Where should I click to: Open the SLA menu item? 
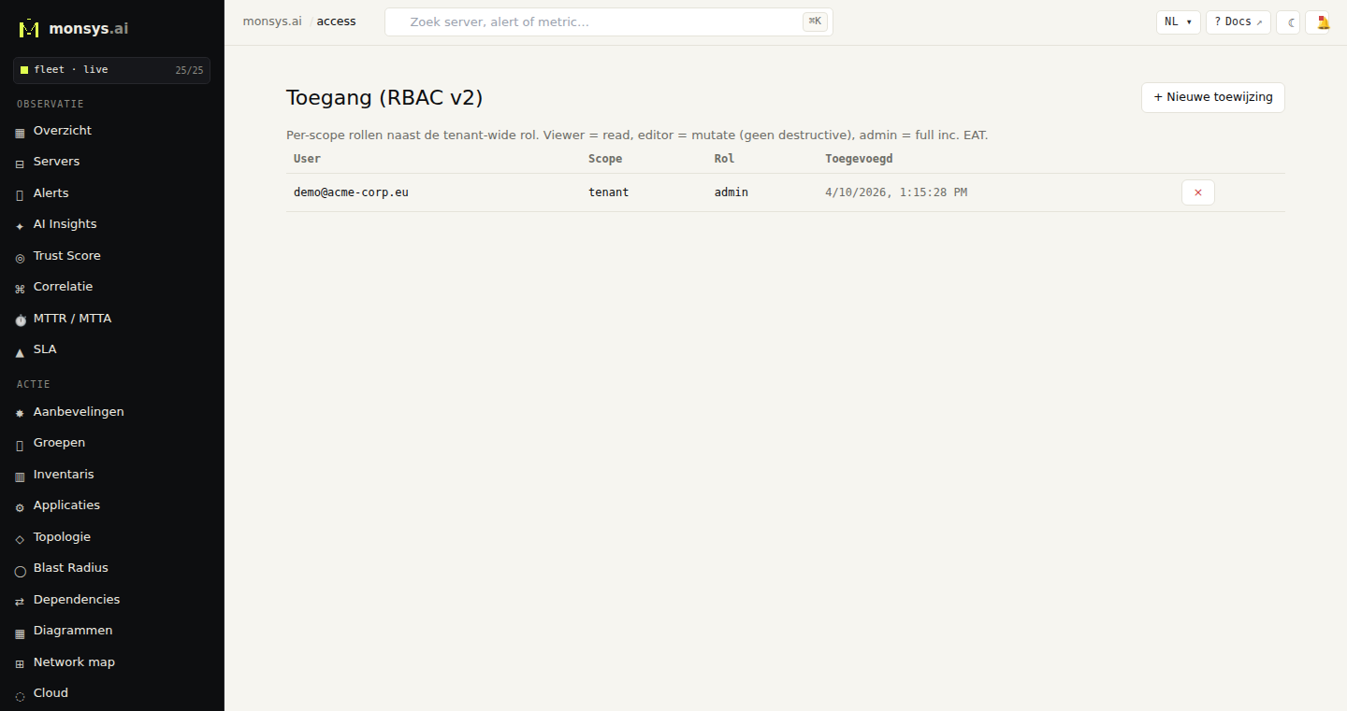[112, 349]
